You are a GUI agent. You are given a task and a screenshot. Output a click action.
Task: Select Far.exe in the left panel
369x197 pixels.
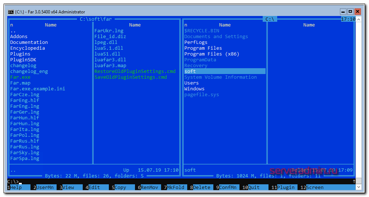click(x=20, y=77)
